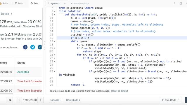
Task: Open the Run Code options arrow
Action: pos(178,100)
